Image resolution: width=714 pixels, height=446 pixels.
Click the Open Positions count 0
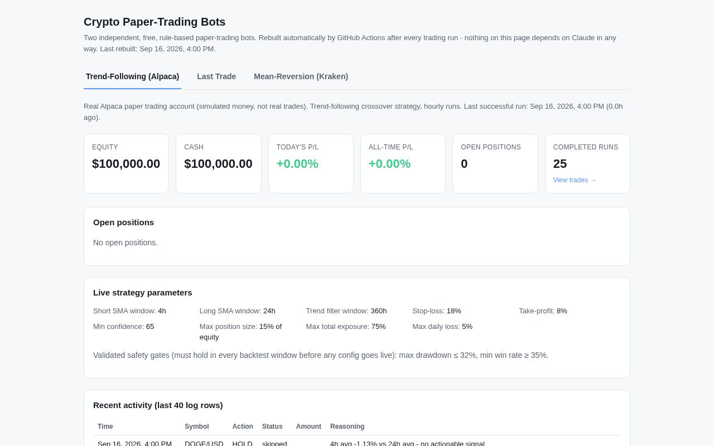[464, 164]
